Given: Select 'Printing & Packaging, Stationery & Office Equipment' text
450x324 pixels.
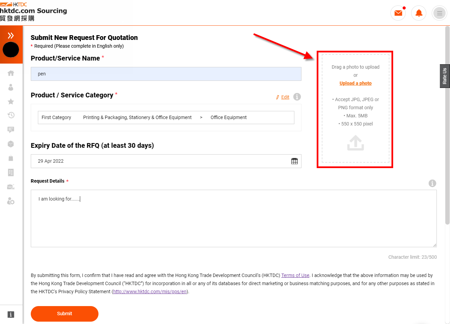Looking at the screenshot, I should tap(137, 117).
